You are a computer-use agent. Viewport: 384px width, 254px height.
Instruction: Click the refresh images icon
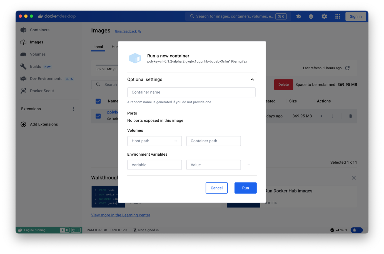[347, 68]
